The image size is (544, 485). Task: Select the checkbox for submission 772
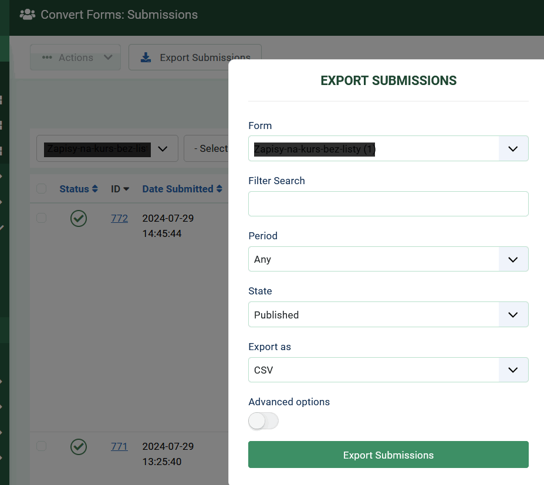[x=41, y=218]
